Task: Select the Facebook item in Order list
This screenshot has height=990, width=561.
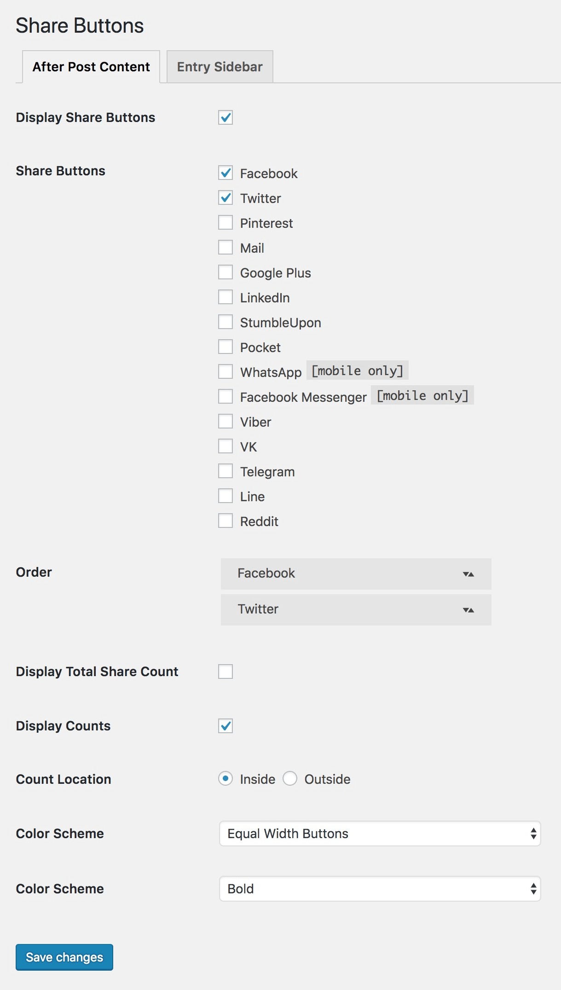Action: [x=356, y=574]
